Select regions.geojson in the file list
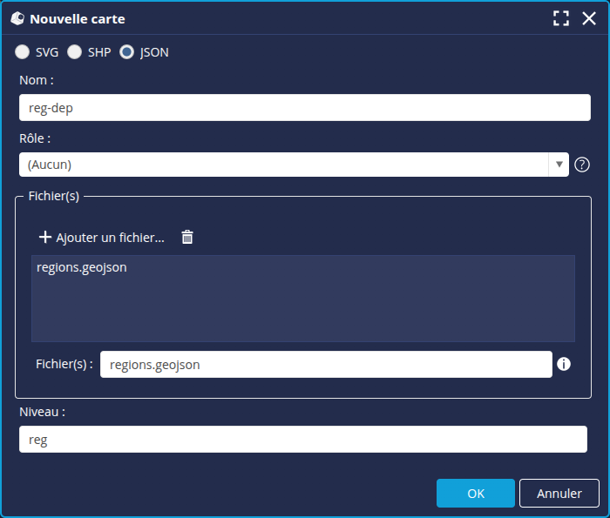610x518 pixels. point(82,267)
